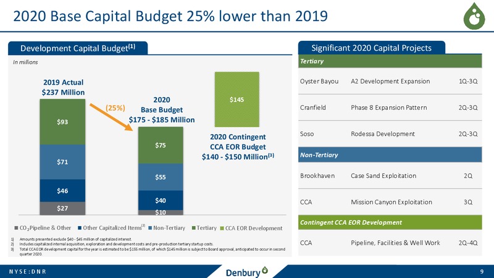Click the $27 segment of the 2019 bar
The image size is (494, 278).
coord(62,208)
